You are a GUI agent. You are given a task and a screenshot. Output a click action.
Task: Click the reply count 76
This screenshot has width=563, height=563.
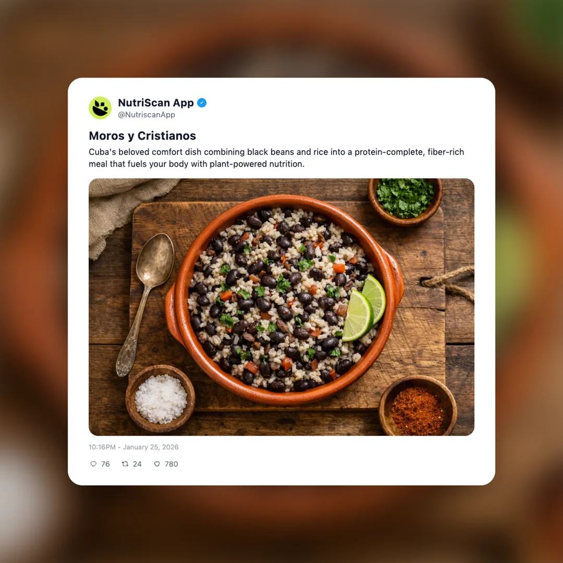pyautogui.click(x=105, y=464)
